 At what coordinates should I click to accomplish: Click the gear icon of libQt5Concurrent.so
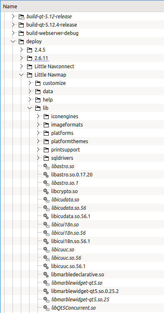[x=46, y=308]
